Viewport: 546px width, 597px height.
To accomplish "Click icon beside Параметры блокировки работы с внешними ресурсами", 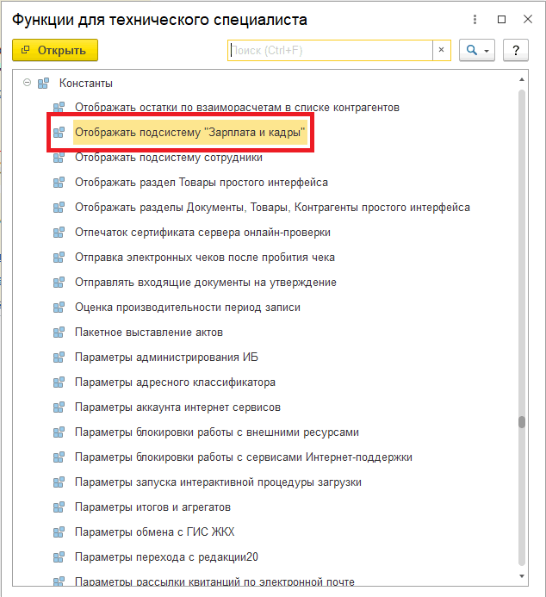I will (59, 432).
